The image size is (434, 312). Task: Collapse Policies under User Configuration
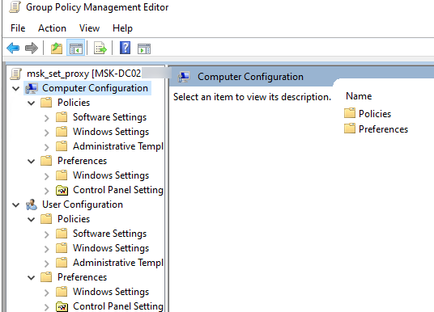coord(32,220)
